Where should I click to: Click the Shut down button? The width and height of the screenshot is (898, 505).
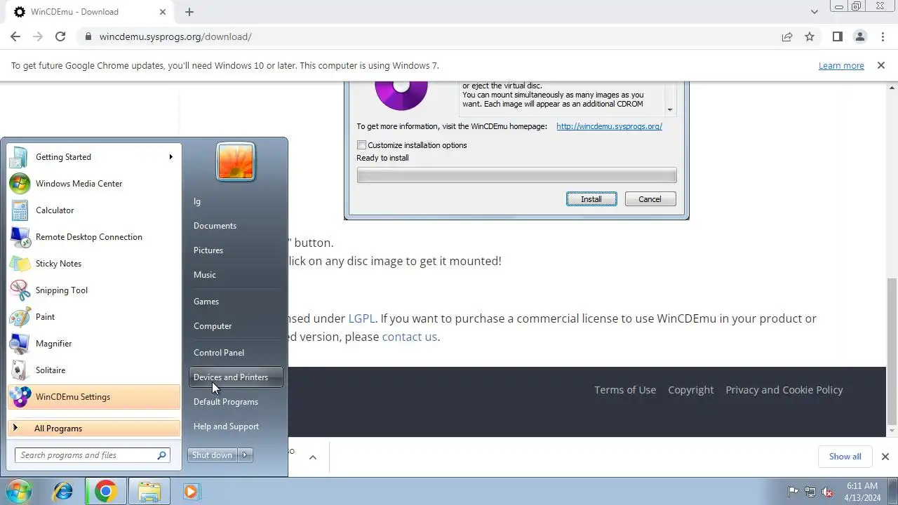click(x=213, y=455)
